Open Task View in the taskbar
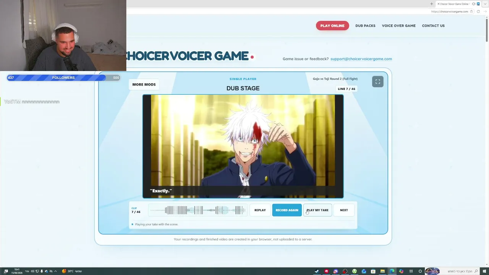Screen dimensions: 489x275 coord(411,271)
